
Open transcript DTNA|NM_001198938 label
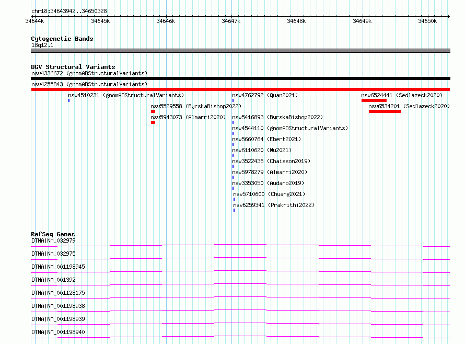tap(58, 306)
